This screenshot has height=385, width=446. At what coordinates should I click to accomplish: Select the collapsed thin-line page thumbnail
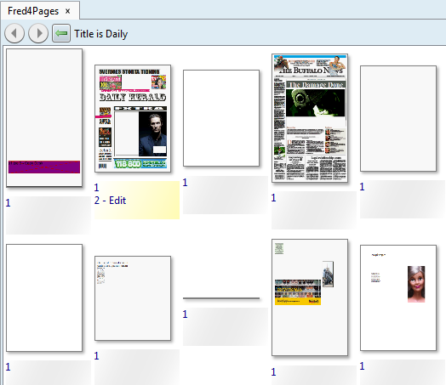[x=221, y=298]
